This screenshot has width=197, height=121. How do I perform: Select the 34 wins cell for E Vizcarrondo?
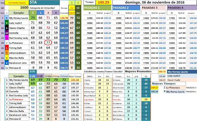click(x=128, y=84)
